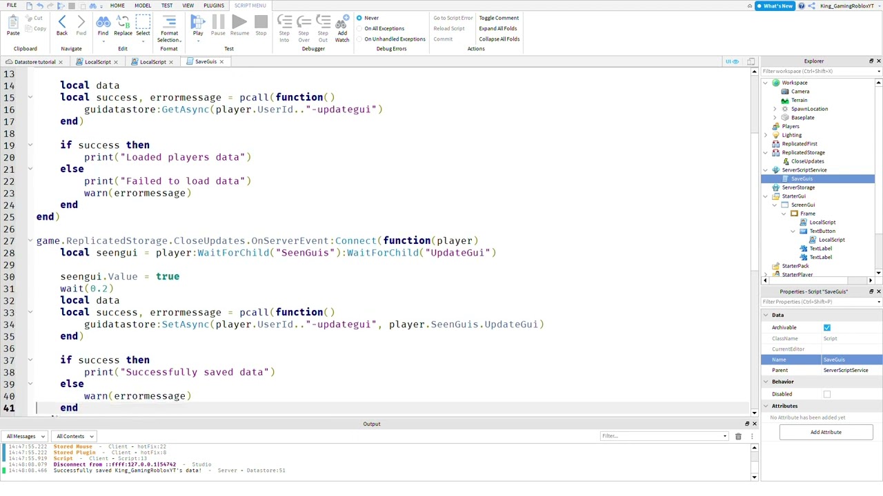Image resolution: width=883 pixels, height=496 pixels.
Task: Click Expand All Folds action
Action: click(x=497, y=28)
